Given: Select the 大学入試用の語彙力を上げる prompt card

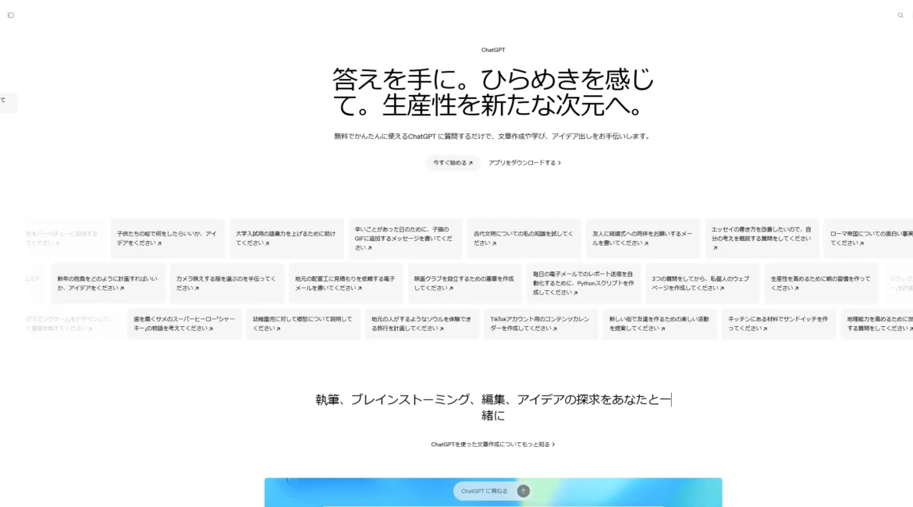Looking at the screenshot, I should tap(286, 239).
